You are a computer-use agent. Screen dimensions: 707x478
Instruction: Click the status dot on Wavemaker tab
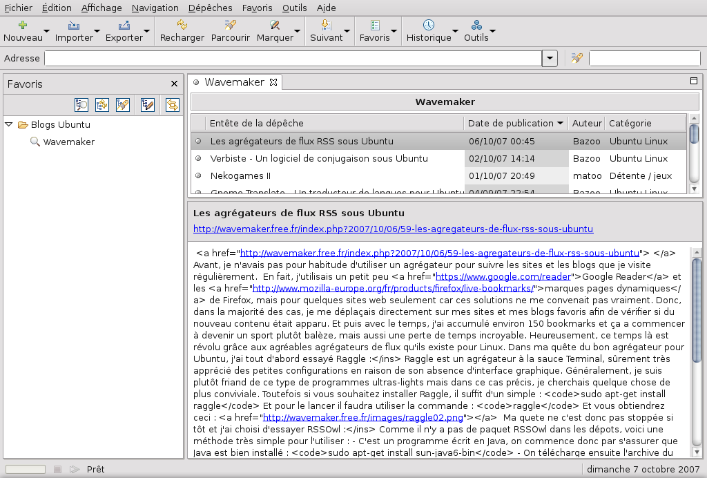pos(196,82)
